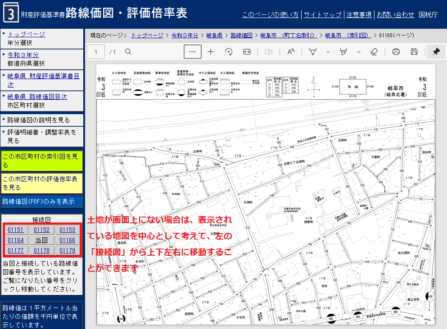Click breadcrumb 岐阜市(索引図) link
This screenshot has height=329, width=447.
pos(348,36)
